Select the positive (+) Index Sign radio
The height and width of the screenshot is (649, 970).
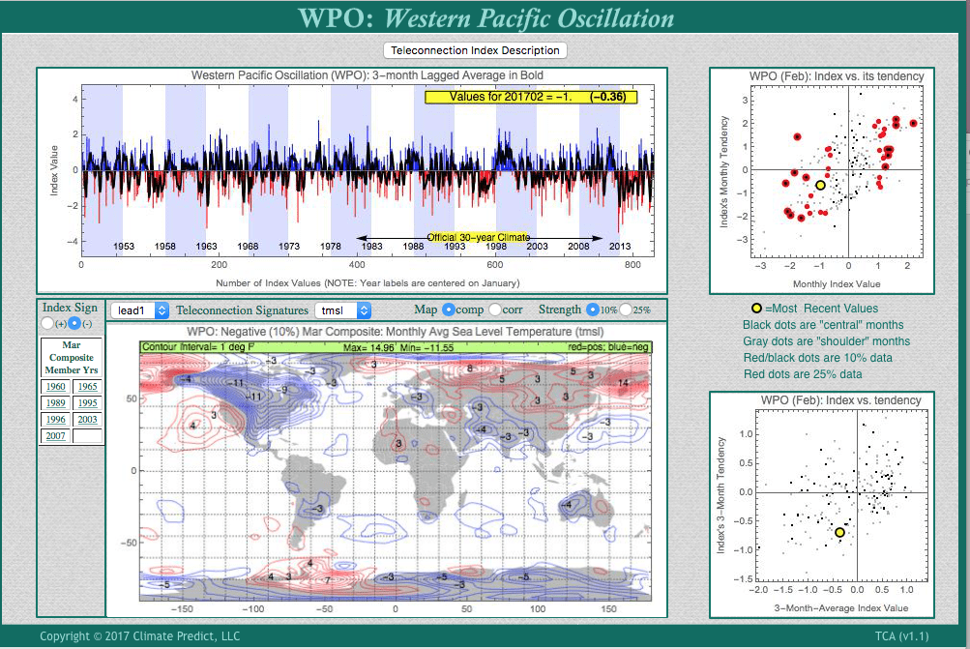click(x=47, y=324)
